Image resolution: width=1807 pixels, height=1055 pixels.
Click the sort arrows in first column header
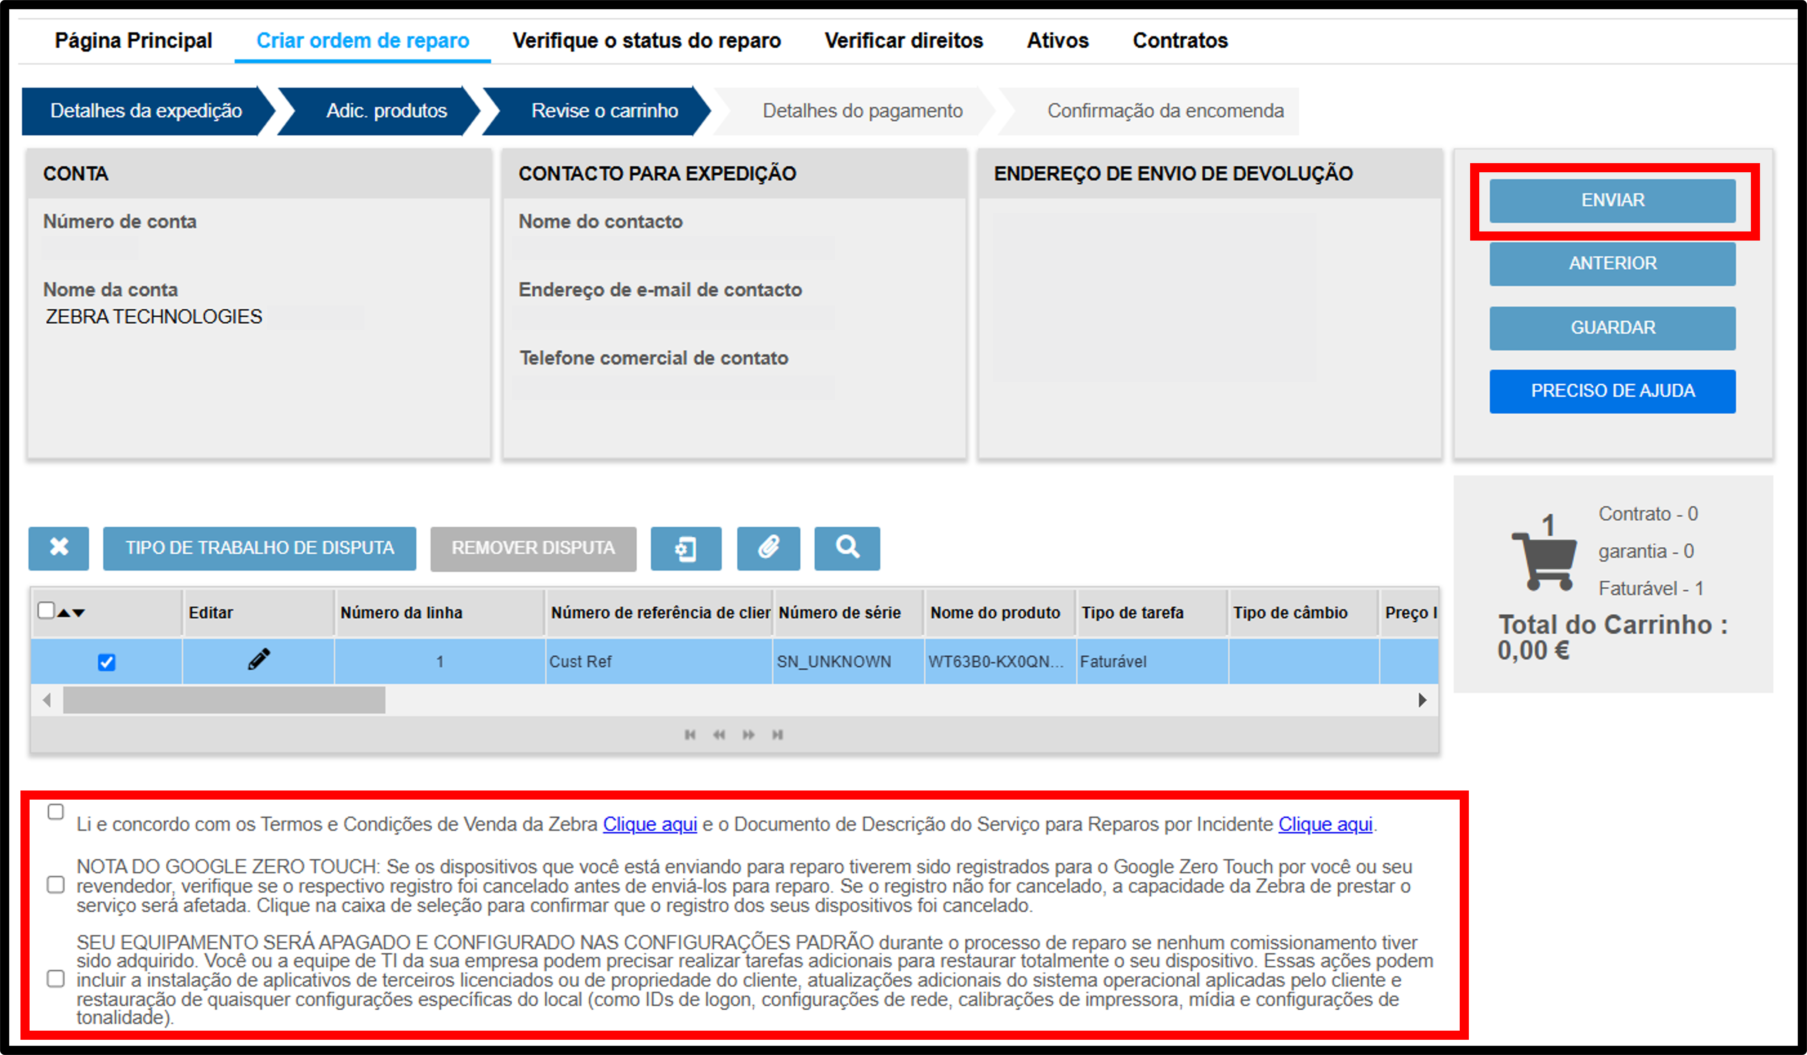[71, 613]
